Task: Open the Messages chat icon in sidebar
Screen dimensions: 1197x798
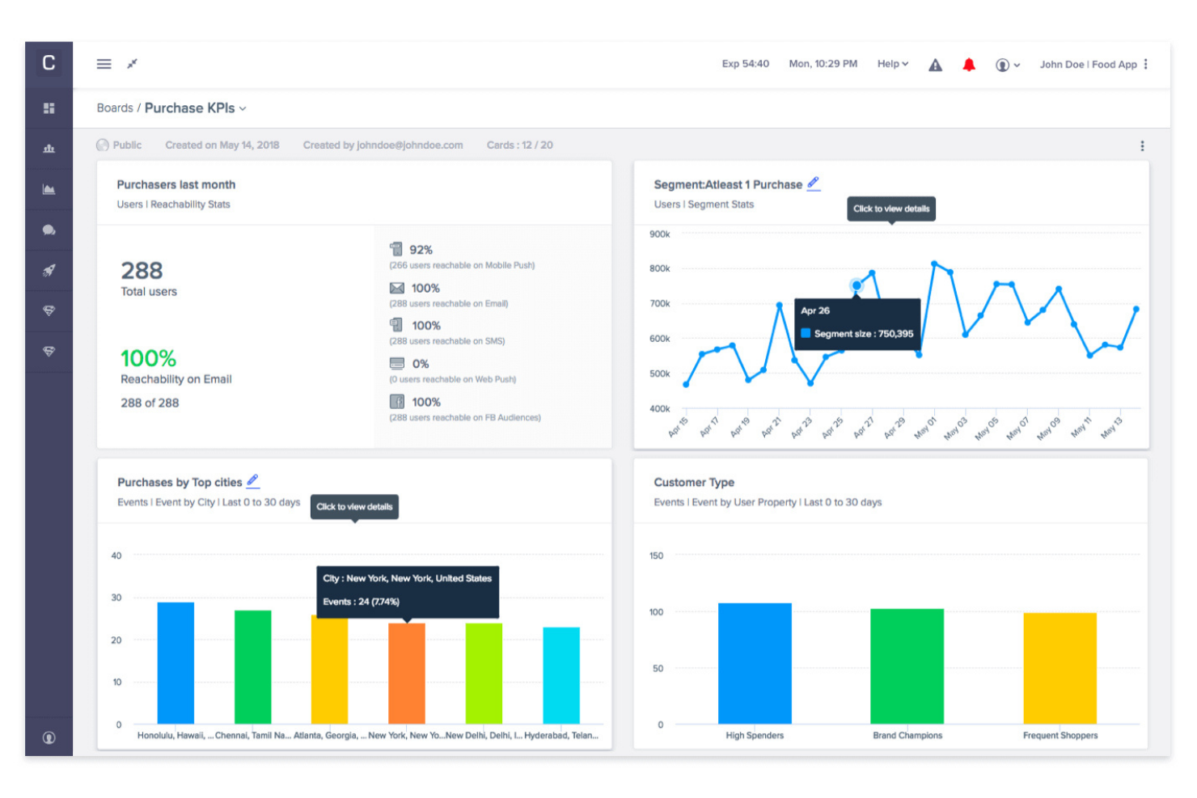Action: pyautogui.click(x=49, y=230)
